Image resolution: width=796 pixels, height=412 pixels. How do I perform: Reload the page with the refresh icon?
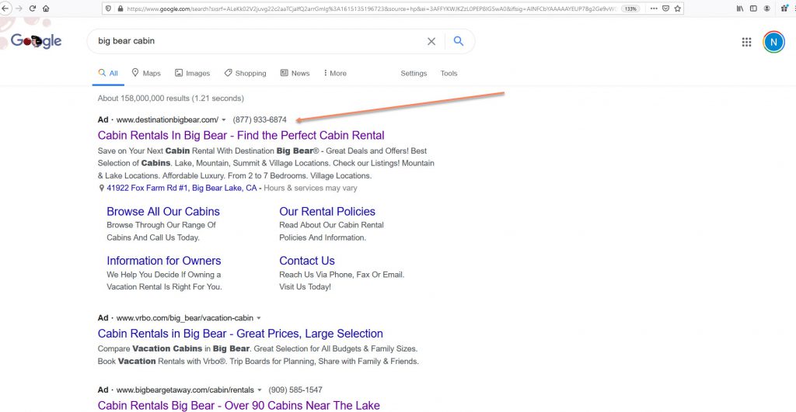tap(33, 9)
